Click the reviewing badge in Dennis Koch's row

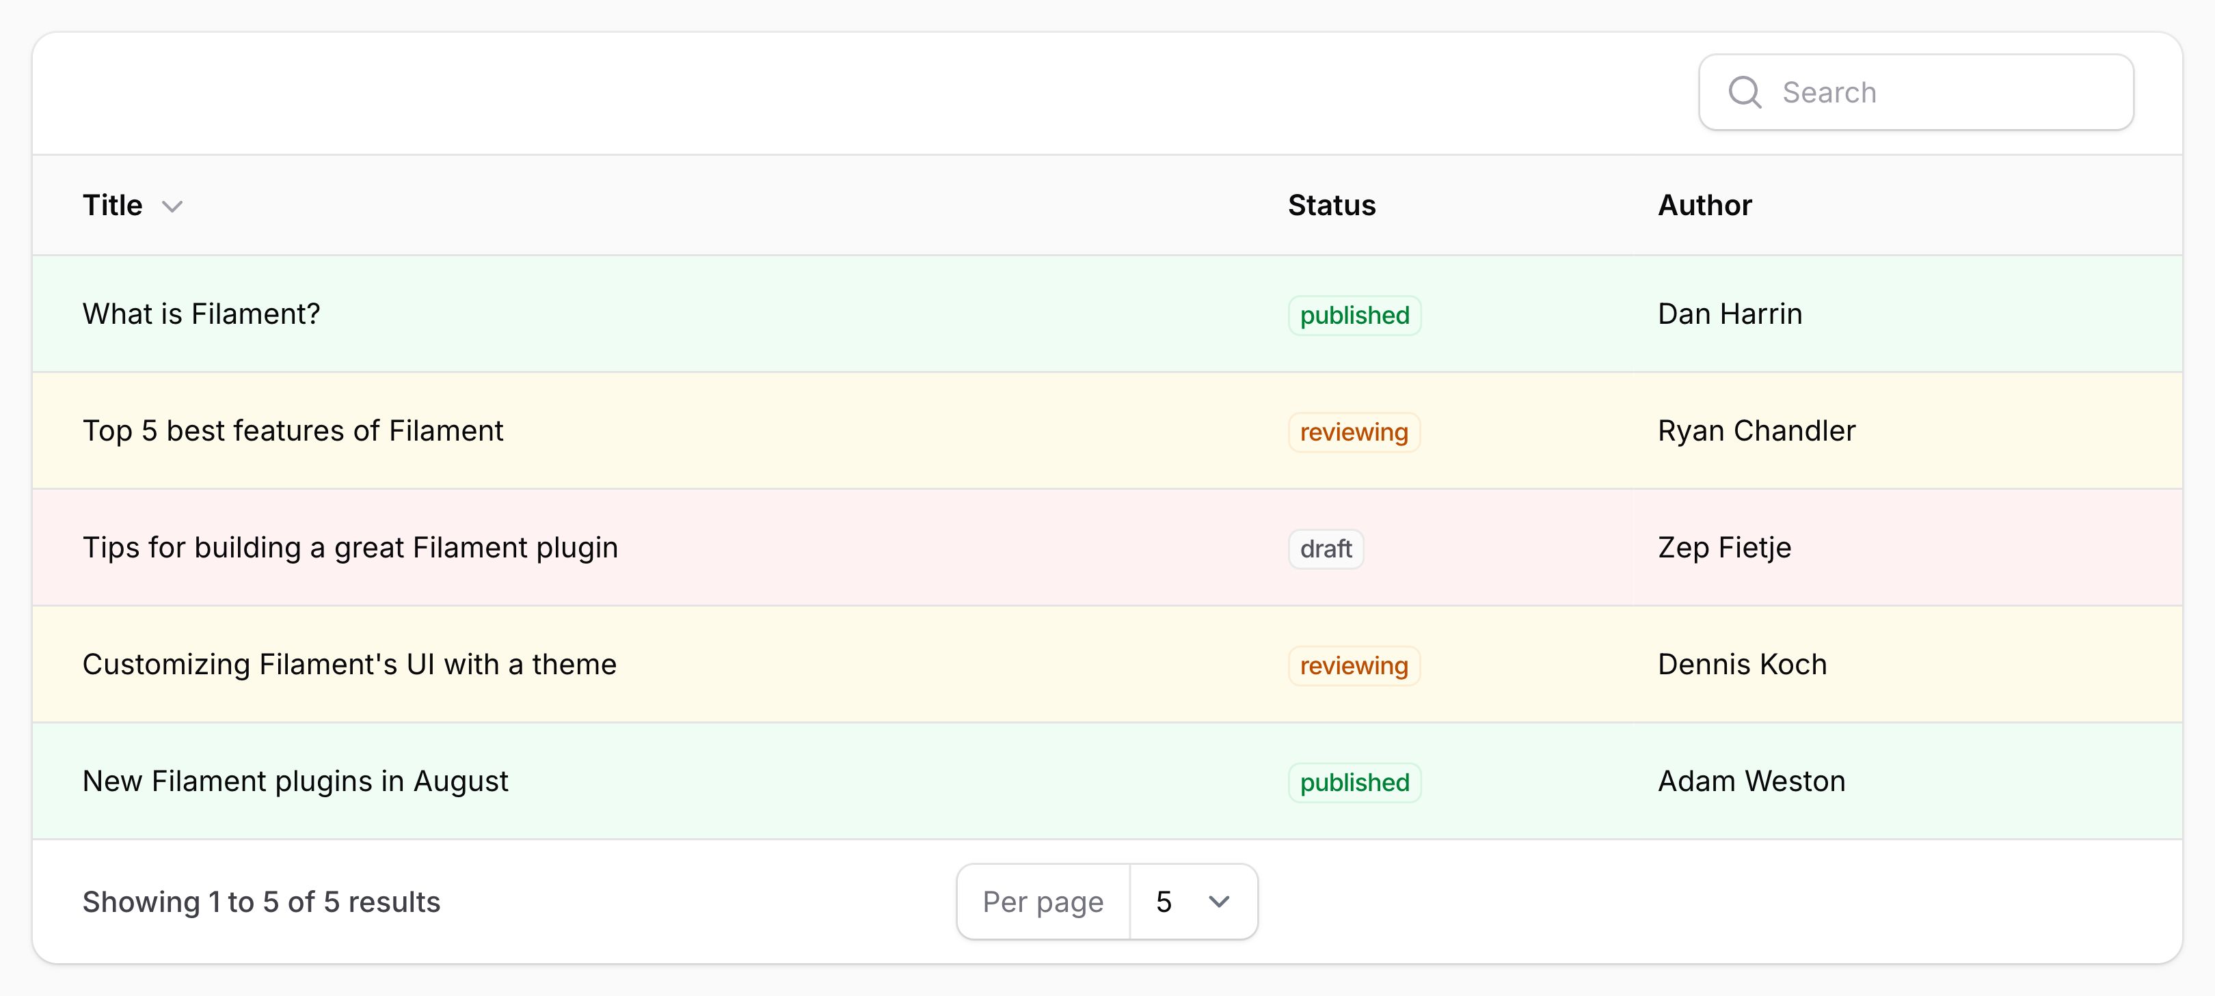(x=1354, y=666)
